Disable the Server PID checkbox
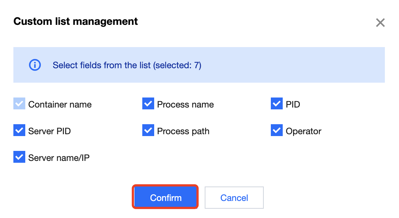 point(19,131)
